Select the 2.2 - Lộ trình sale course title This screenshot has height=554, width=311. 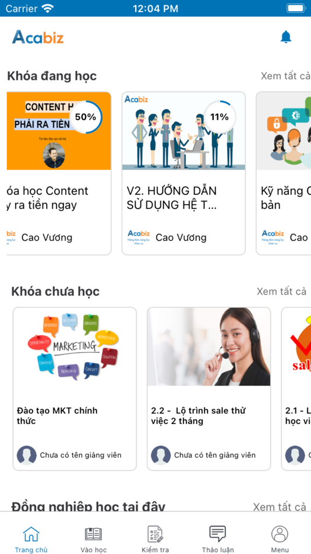point(198,416)
